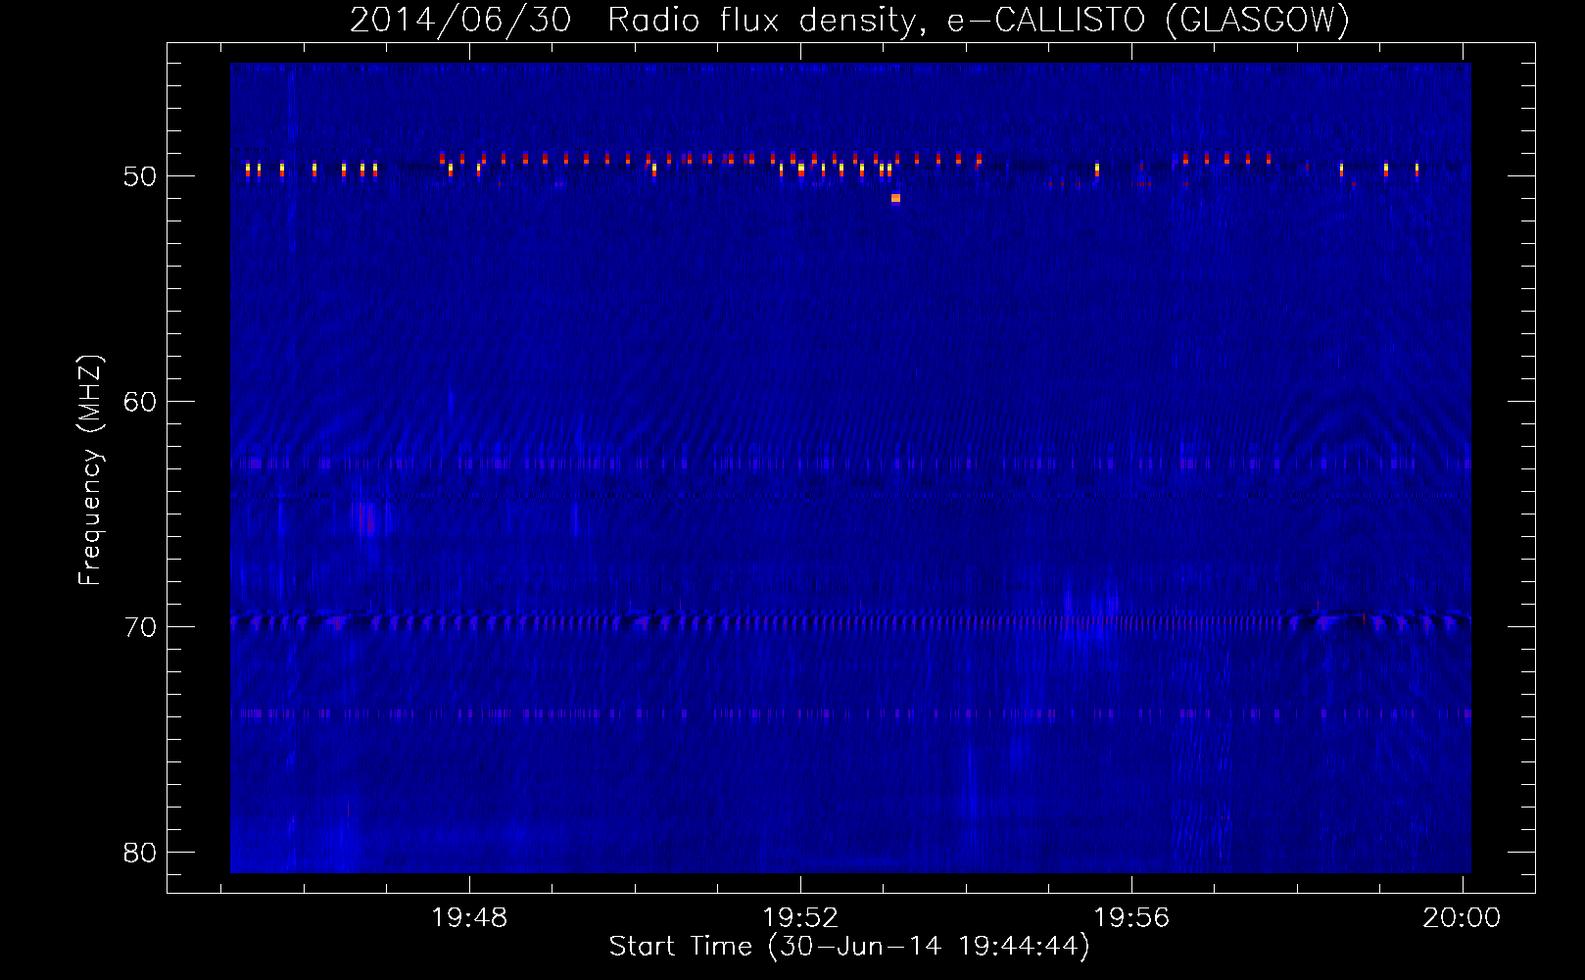Click the 19:52 time tick label
1585x980 pixels.
(x=800, y=918)
